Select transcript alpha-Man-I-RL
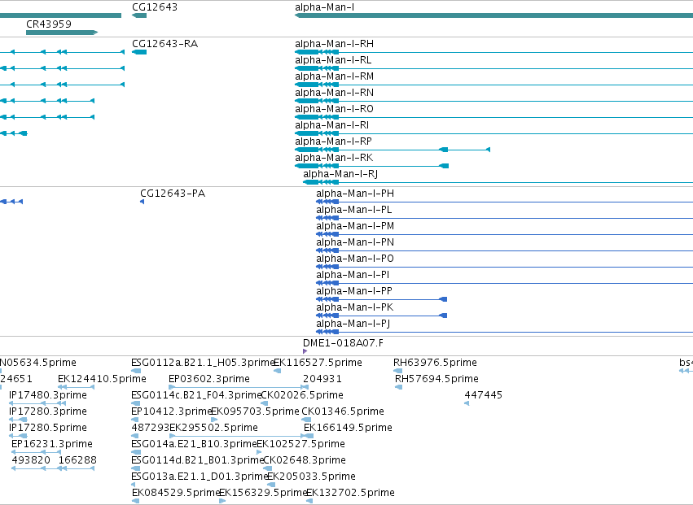The image size is (693, 505). 333,60
